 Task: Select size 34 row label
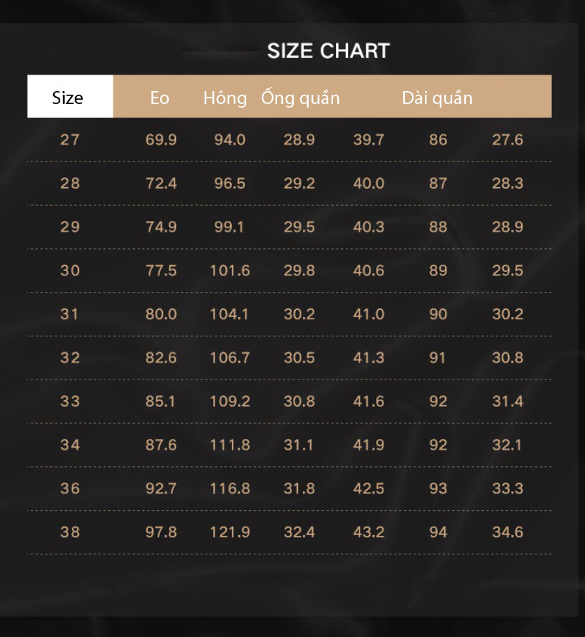70,445
